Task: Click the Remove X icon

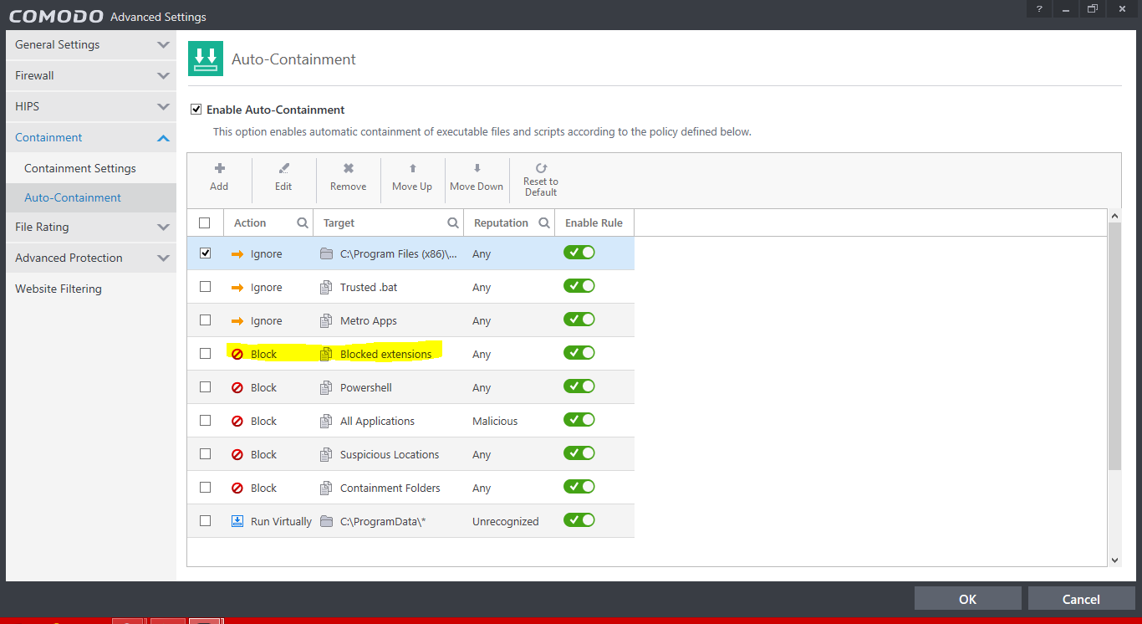Action: click(348, 168)
